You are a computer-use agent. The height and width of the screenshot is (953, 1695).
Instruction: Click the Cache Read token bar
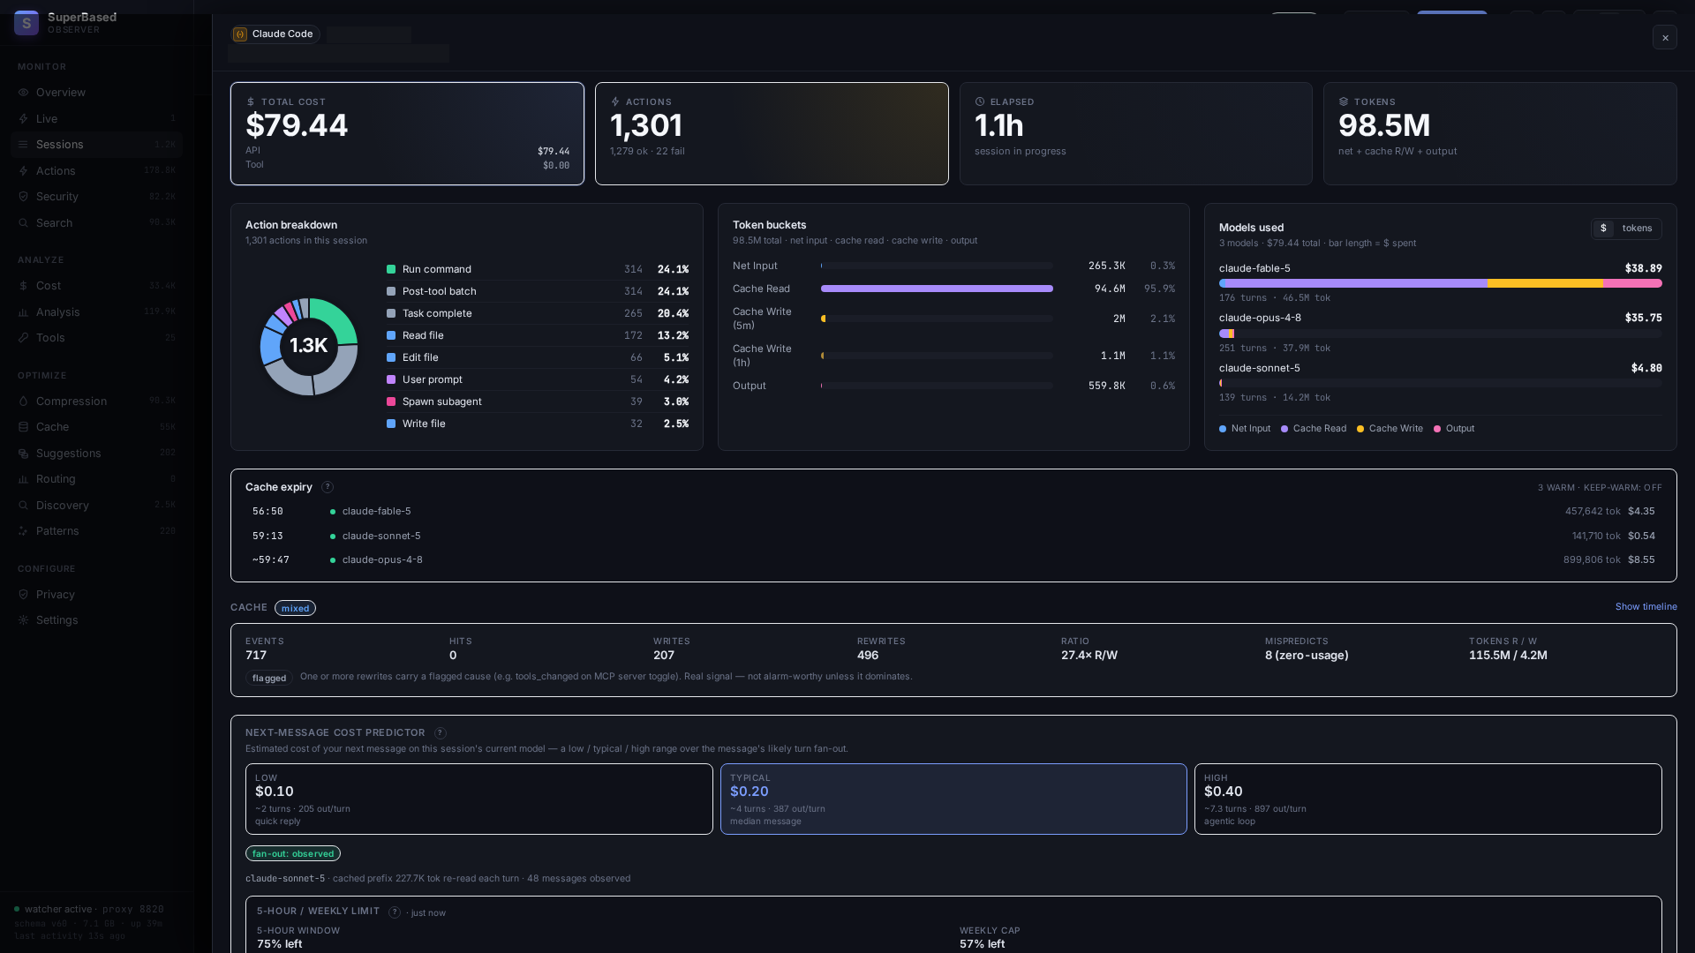coord(937,289)
